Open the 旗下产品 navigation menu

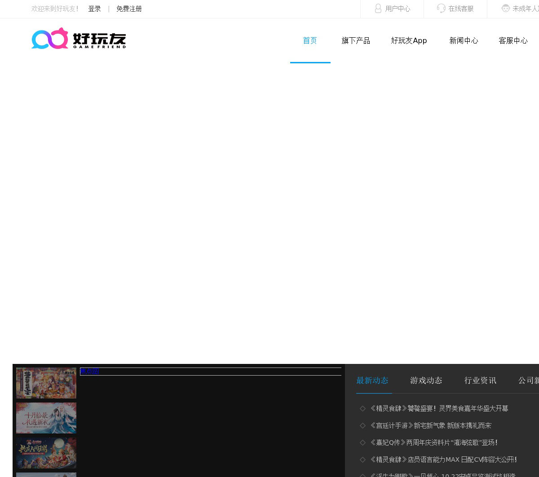(356, 41)
